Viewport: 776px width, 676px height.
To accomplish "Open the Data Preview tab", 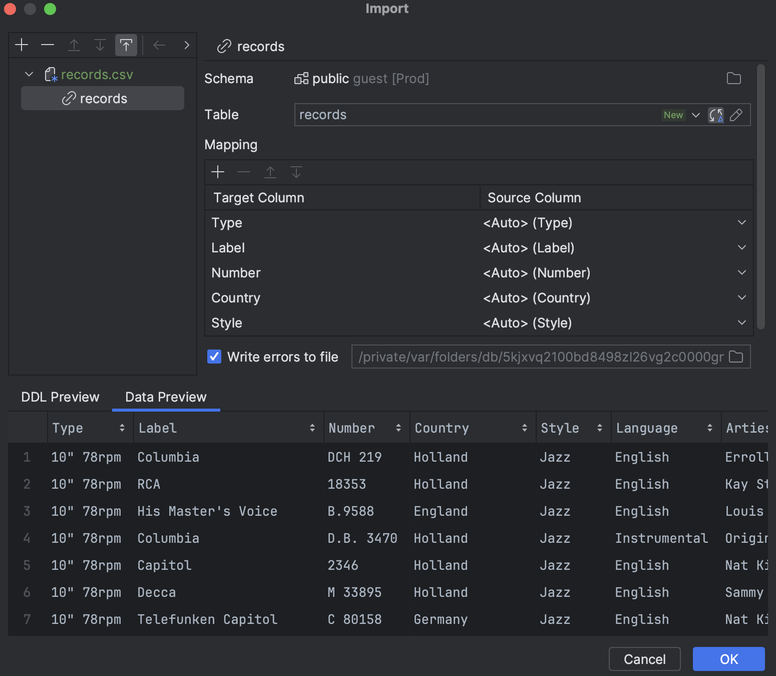I will tap(165, 397).
